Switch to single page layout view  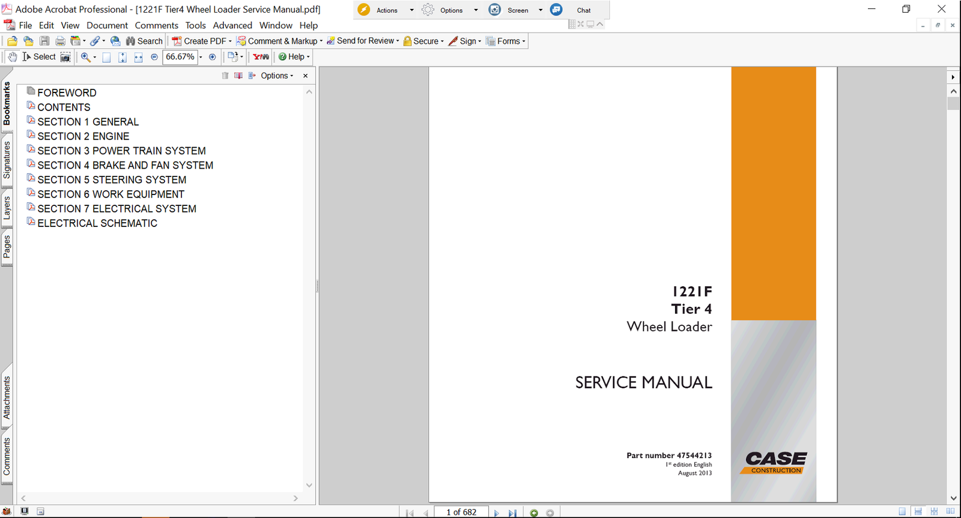[902, 511]
